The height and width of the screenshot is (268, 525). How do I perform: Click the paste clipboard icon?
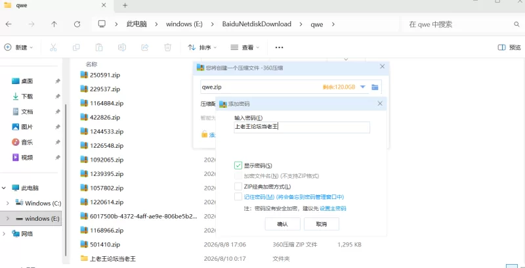(99, 47)
